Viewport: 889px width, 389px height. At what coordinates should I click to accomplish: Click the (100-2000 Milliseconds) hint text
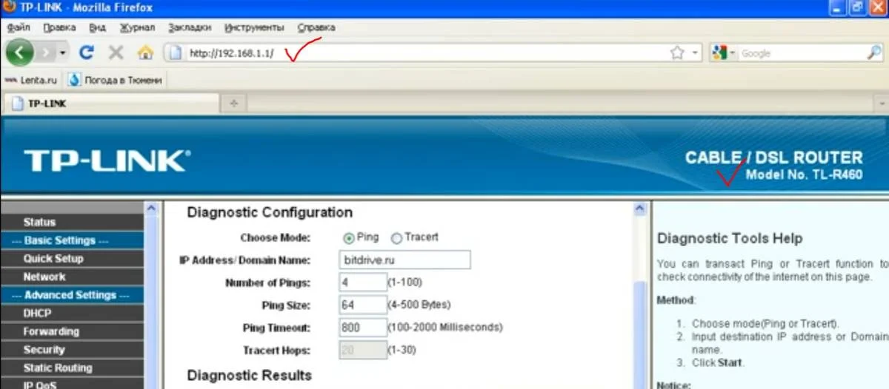coord(445,328)
